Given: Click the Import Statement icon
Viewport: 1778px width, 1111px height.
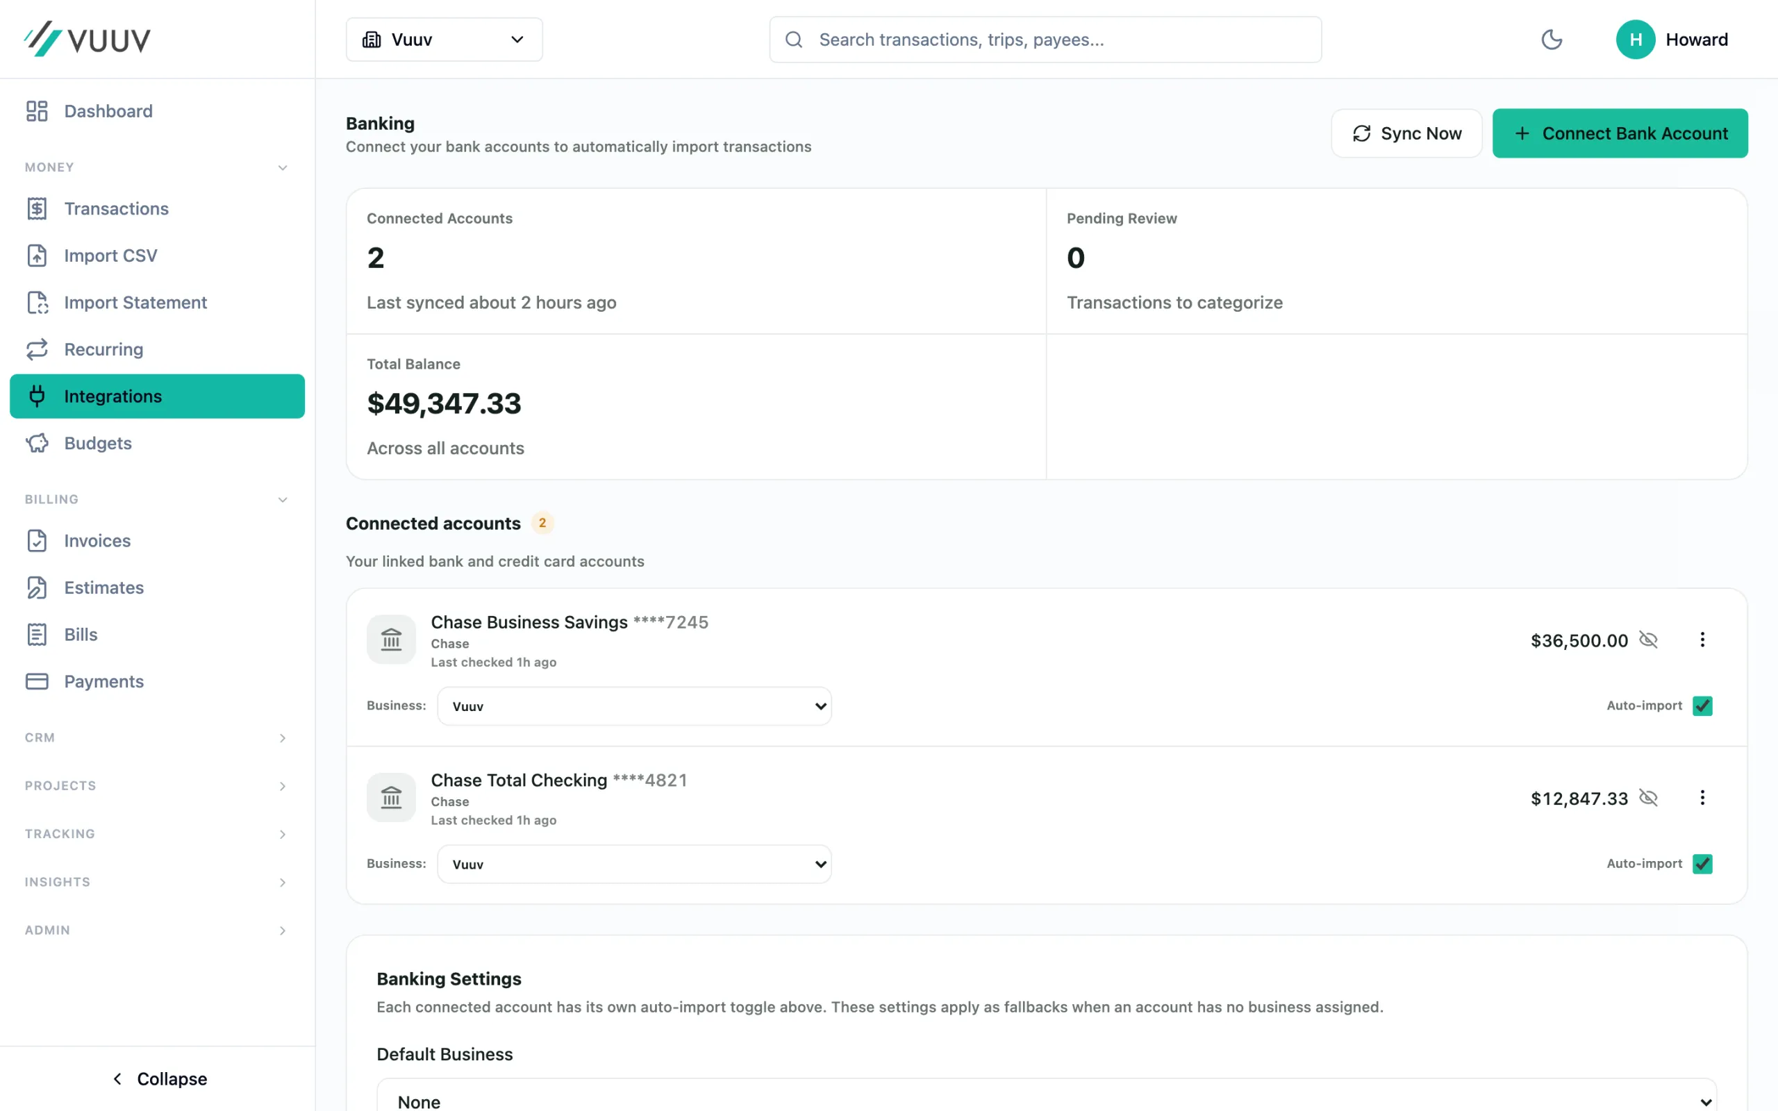Looking at the screenshot, I should (37, 303).
